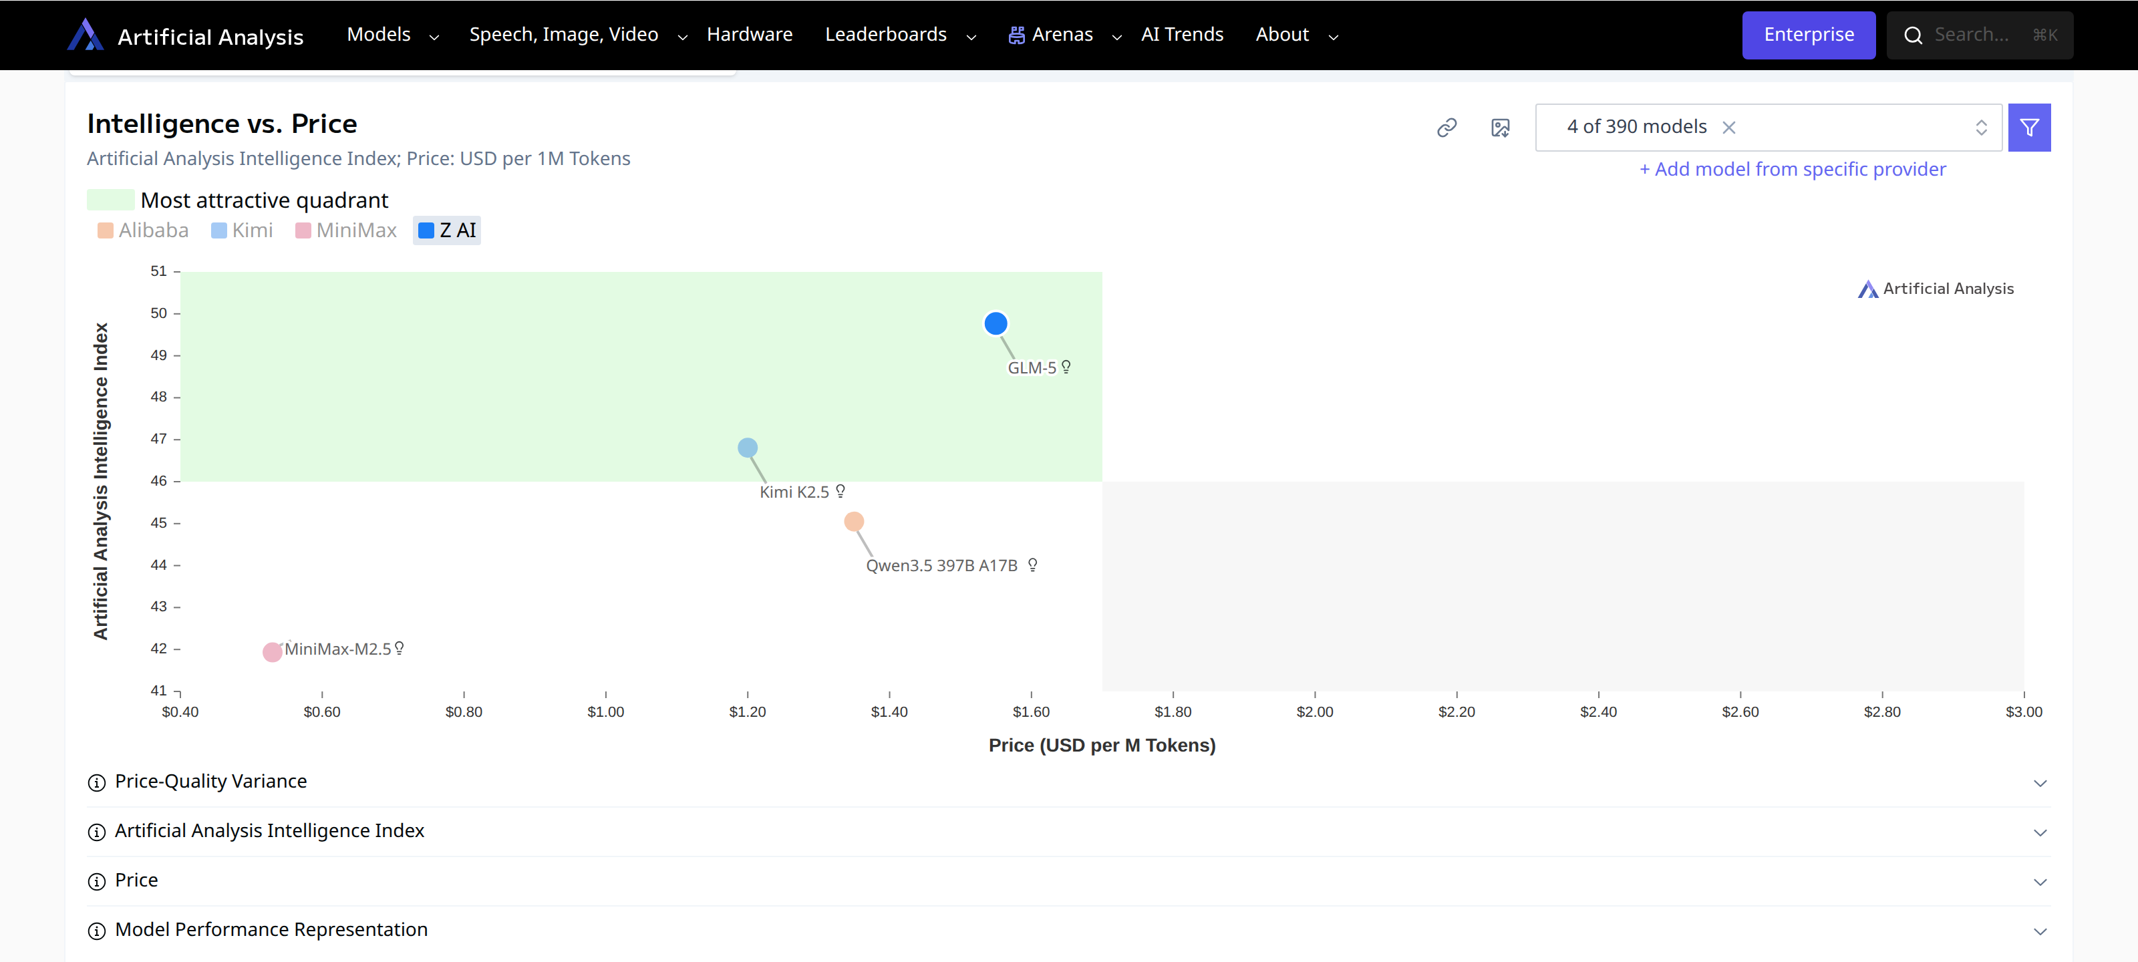The height and width of the screenshot is (962, 2138).
Task: Open the AI Trends page
Action: pyautogui.click(x=1181, y=35)
